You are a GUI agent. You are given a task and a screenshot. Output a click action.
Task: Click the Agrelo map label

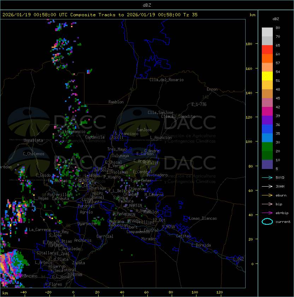(86, 212)
